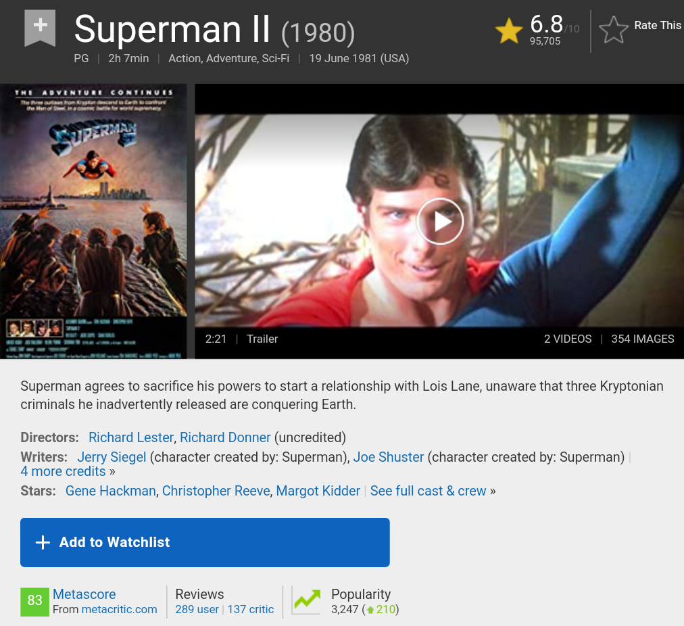Image resolution: width=684 pixels, height=626 pixels.
Task: Click the gold rating star icon
Action: click(x=509, y=30)
